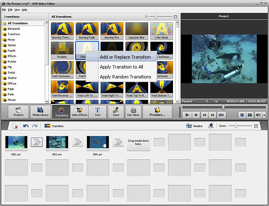Viewport: 269px width, 206px height.
Task: Play the preview video
Action: point(187,115)
